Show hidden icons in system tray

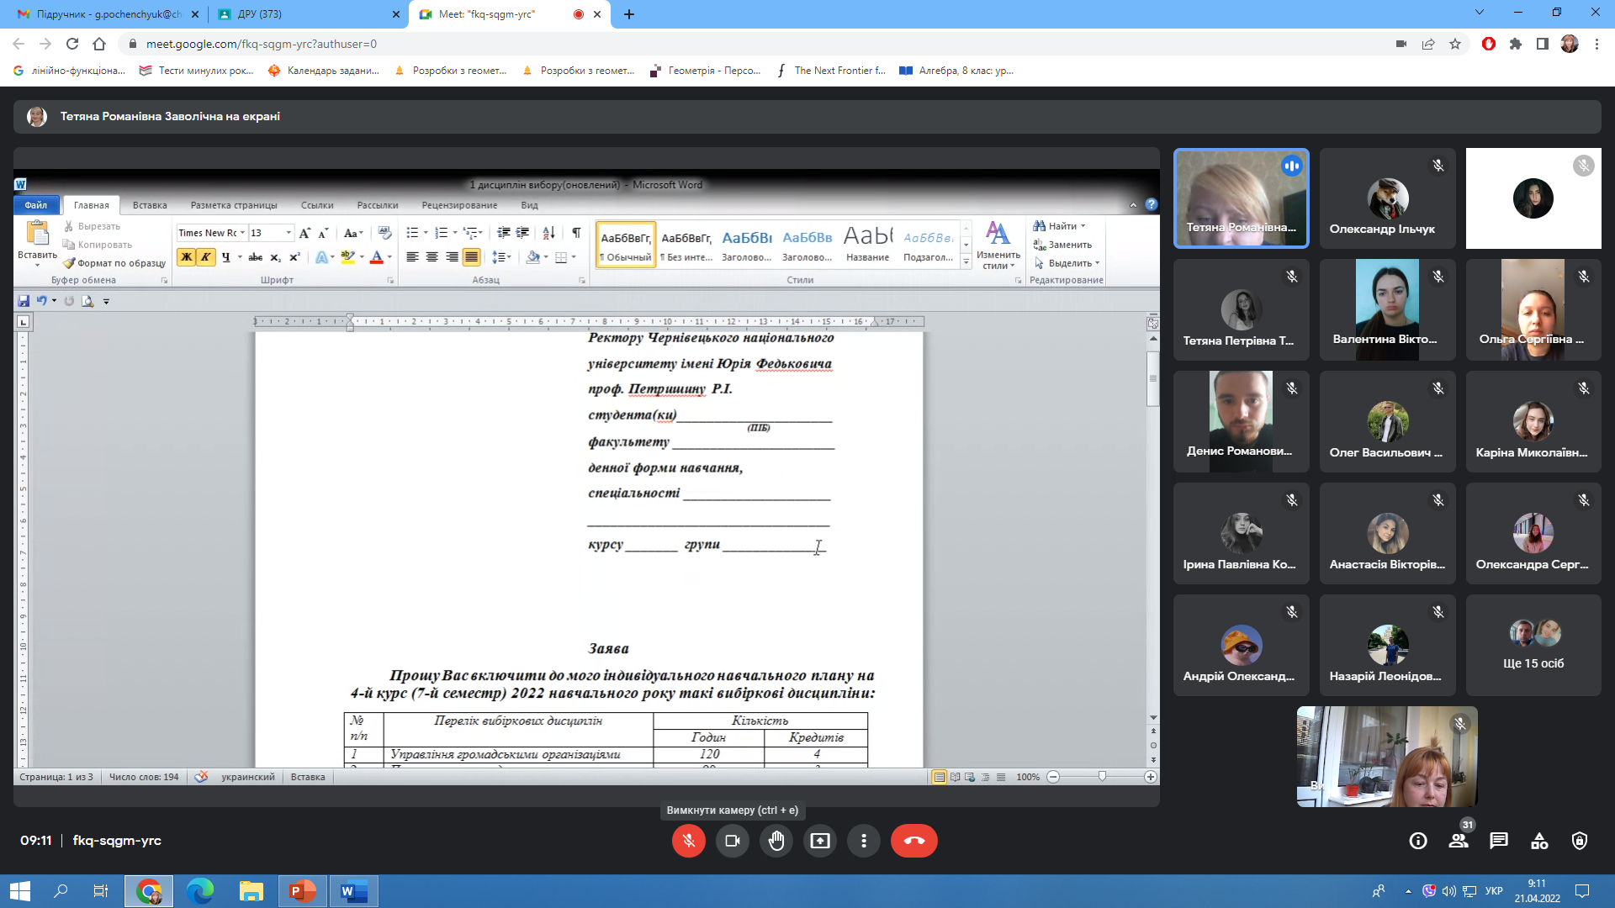click(x=1407, y=891)
